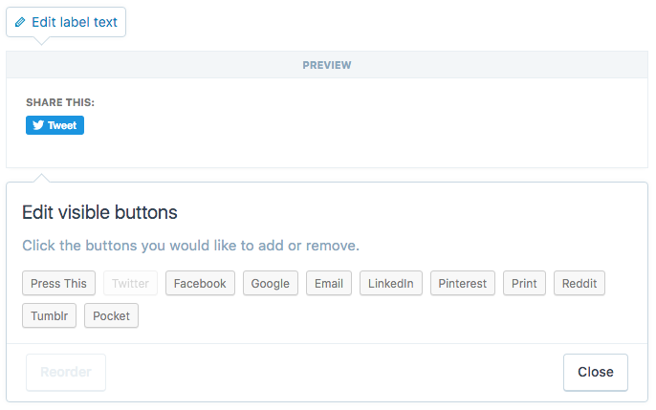Add the Print sharing button

click(x=524, y=283)
